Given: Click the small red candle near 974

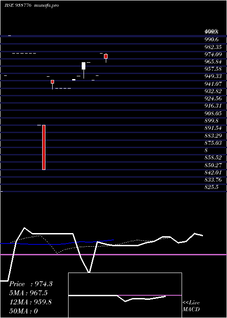Looking at the screenshot, I should 106,56.
